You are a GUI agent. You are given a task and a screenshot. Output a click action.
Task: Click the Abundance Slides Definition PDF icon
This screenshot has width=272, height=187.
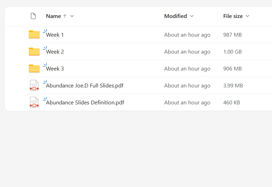[x=34, y=102]
